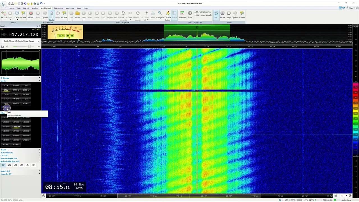The image size is (359, 202).
Task: Enable Show in status bar checkbox
Action: [203, 12]
